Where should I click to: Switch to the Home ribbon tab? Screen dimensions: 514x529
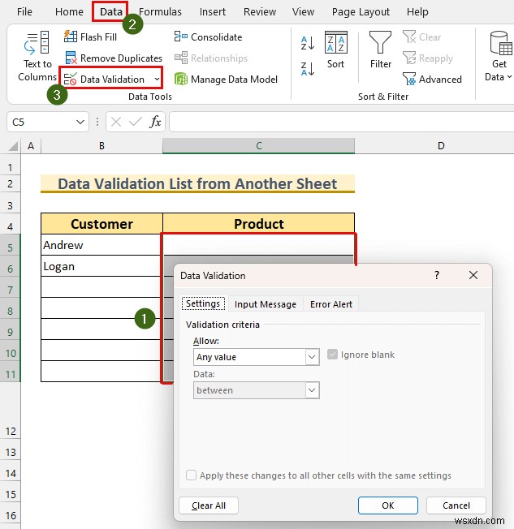69,12
